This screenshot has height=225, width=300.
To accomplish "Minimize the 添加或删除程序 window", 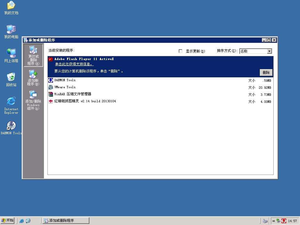I will coord(264,40).
